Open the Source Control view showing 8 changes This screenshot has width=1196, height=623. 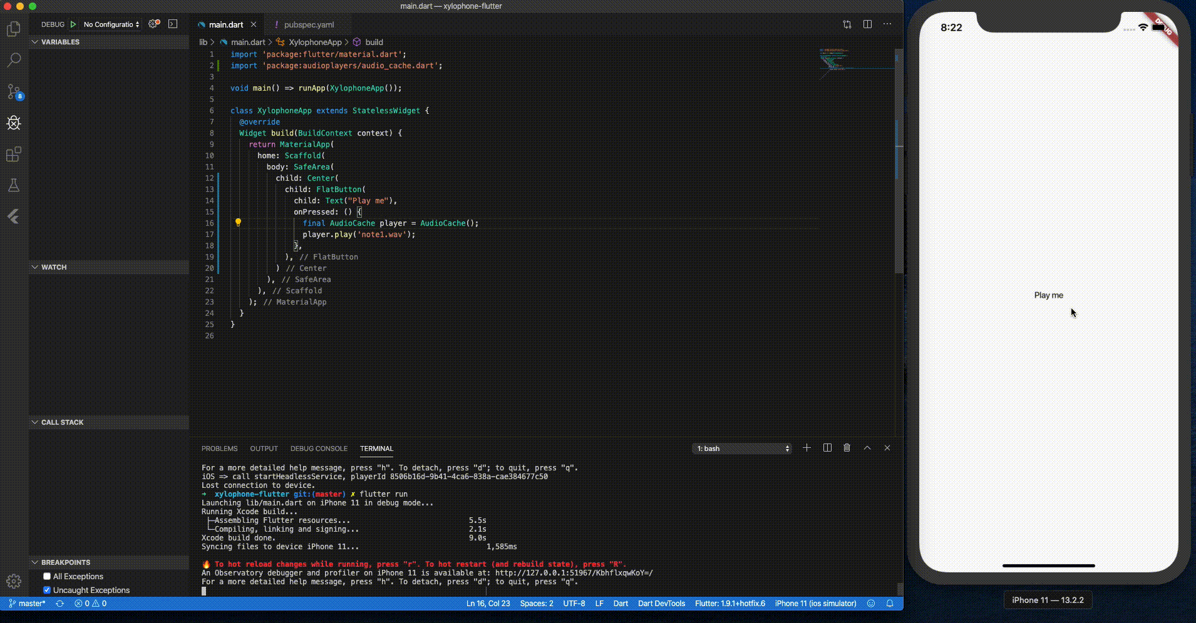tap(14, 92)
